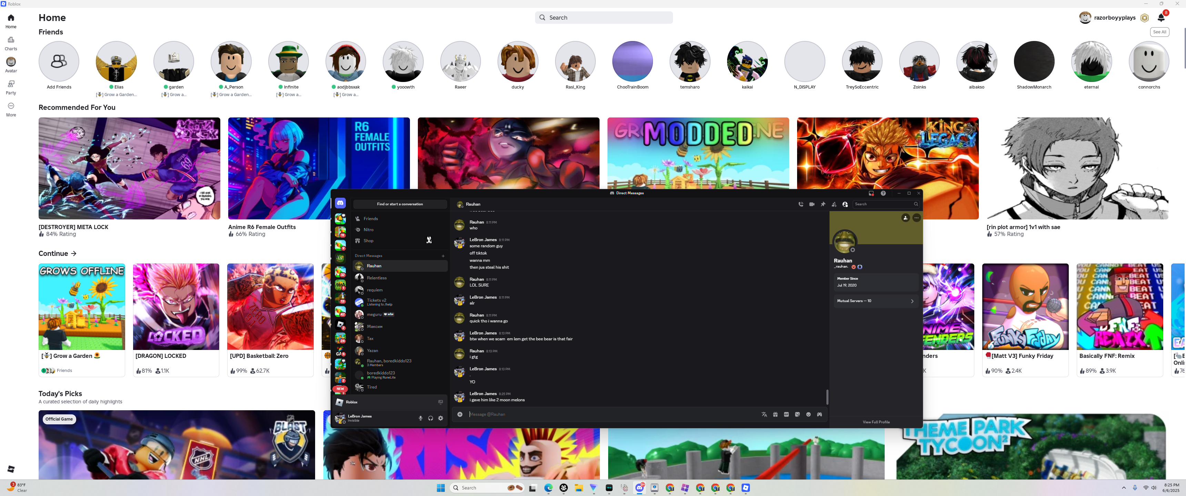
Task: Open the Tickets v2 direct message
Action: [x=400, y=302]
